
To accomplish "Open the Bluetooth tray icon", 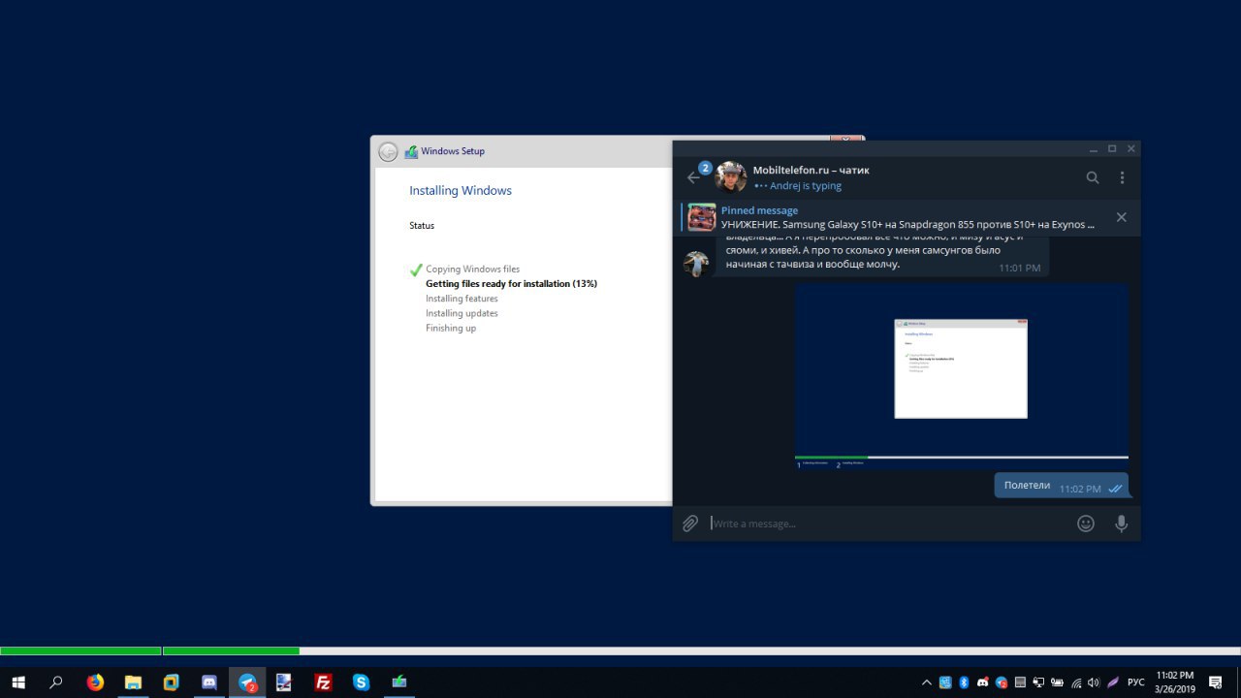I will click(x=964, y=682).
